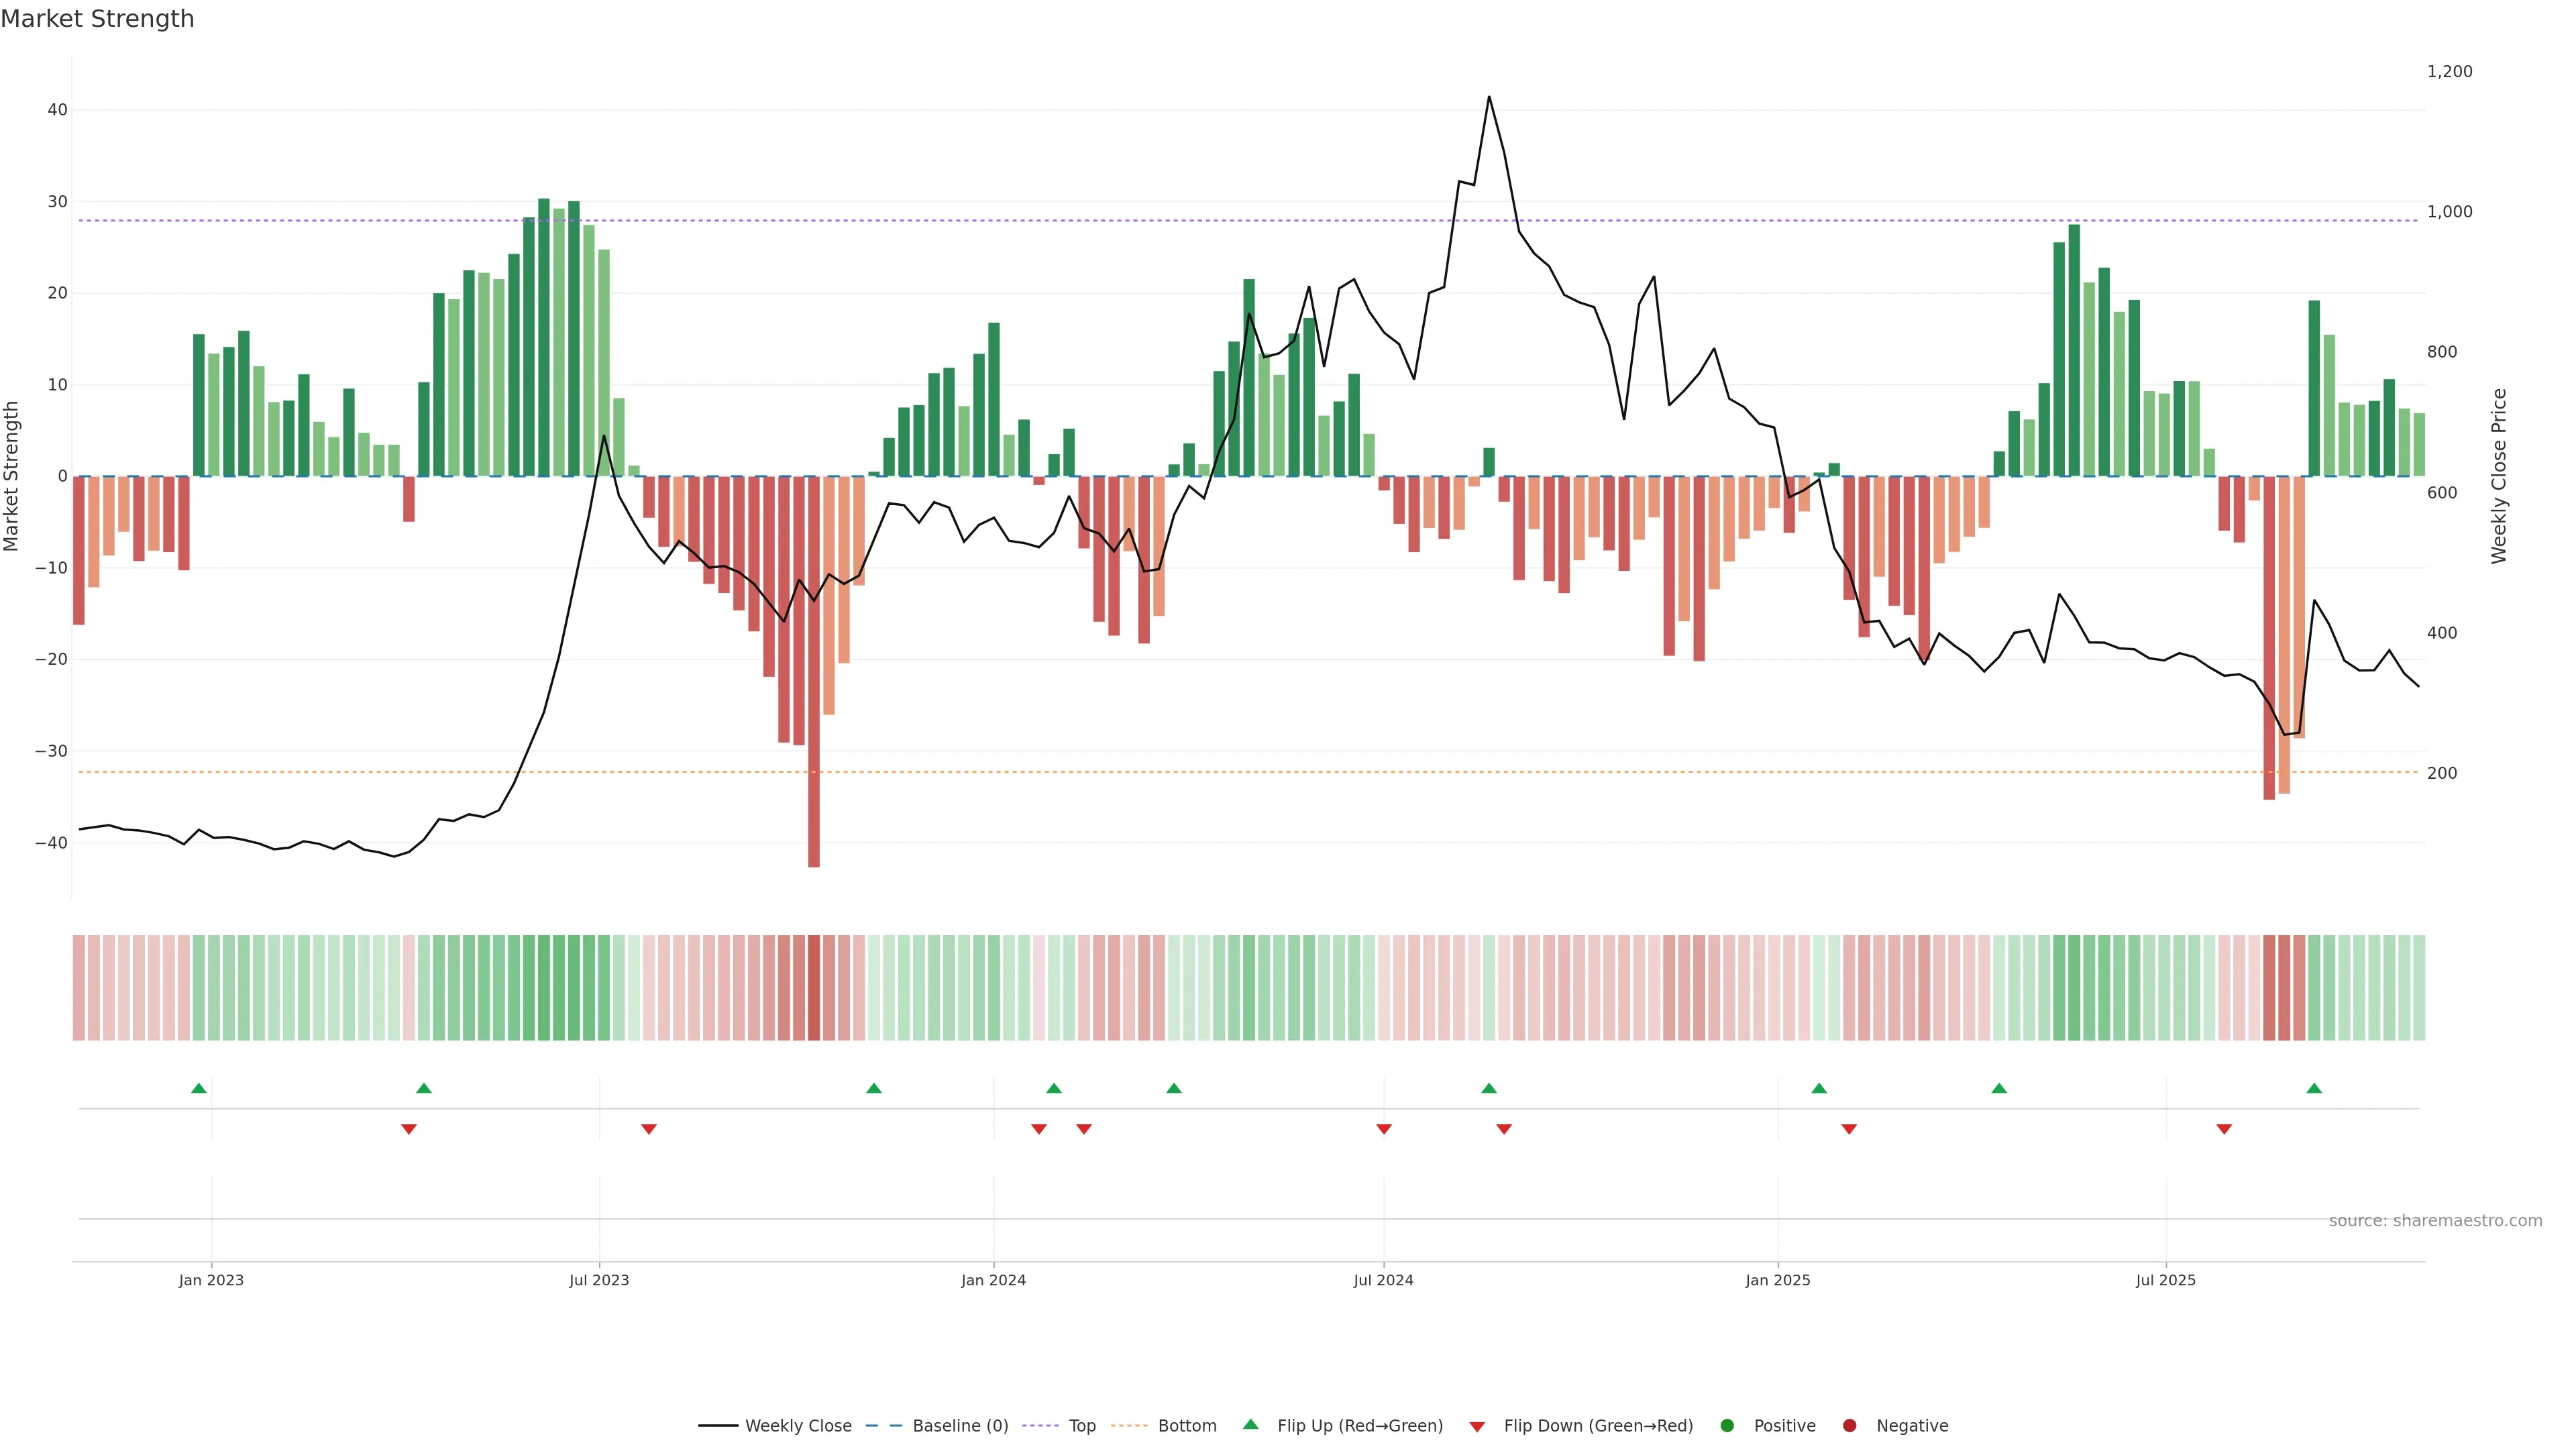Viewport: 2576px width, 1449px height.
Task: Click green flip-up marker just after Jan 2025
Action: [x=1819, y=1088]
